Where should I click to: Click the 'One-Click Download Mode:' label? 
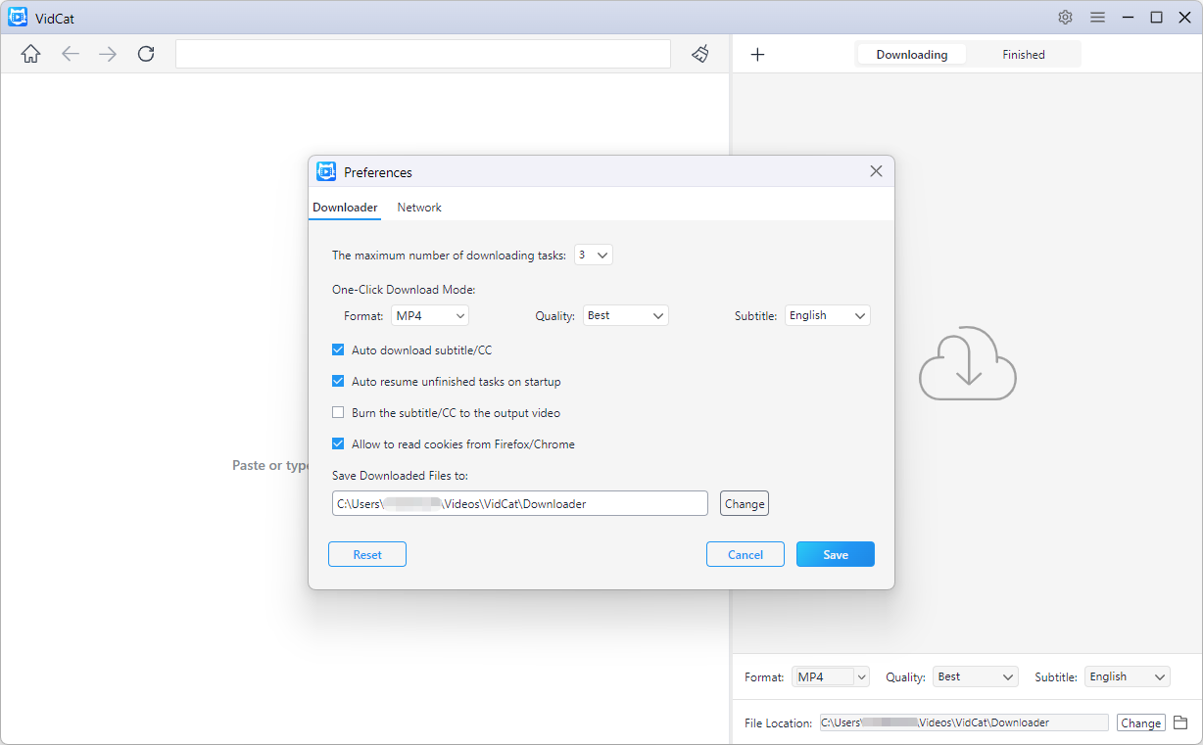click(404, 290)
